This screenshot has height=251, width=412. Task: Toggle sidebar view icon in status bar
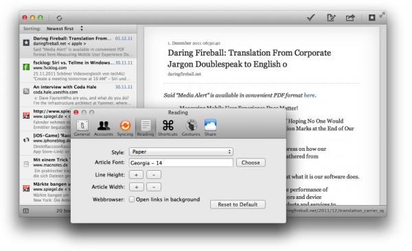point(26,211)
